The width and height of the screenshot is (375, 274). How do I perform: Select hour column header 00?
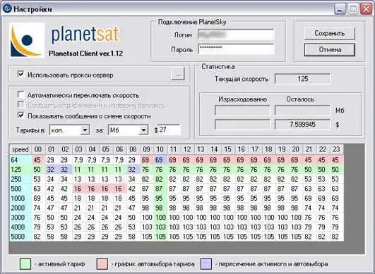(38, 149)
